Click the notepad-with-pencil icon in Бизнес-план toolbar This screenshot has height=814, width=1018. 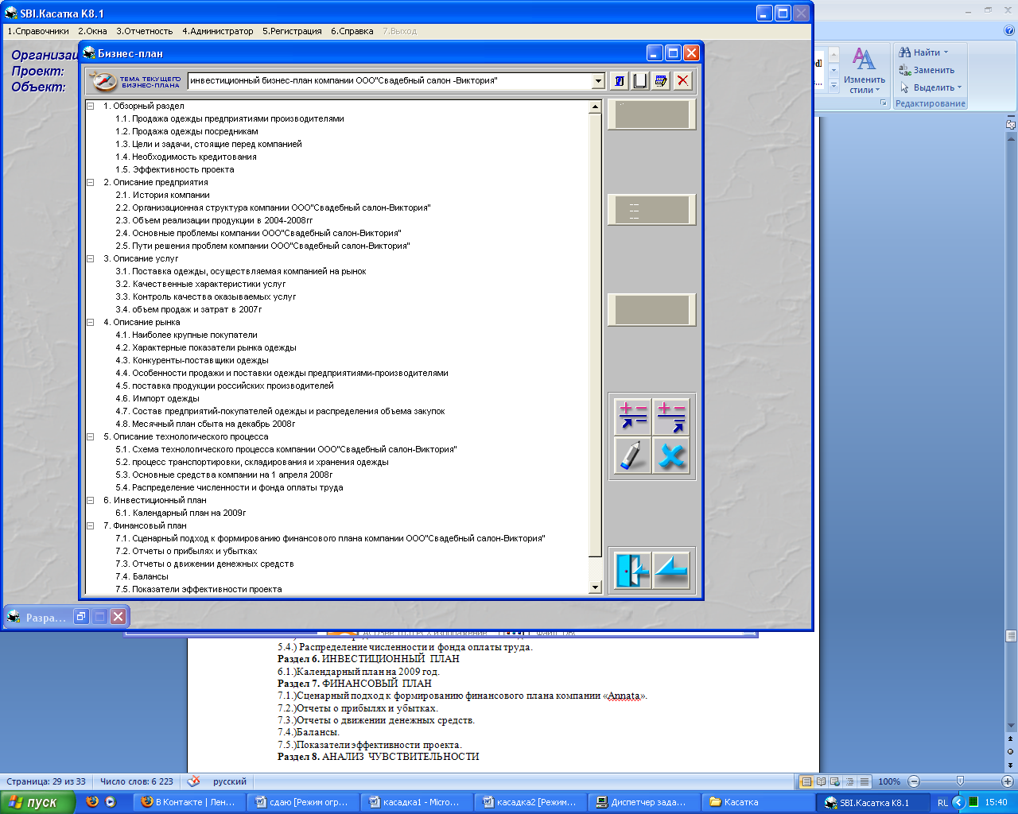661,81
